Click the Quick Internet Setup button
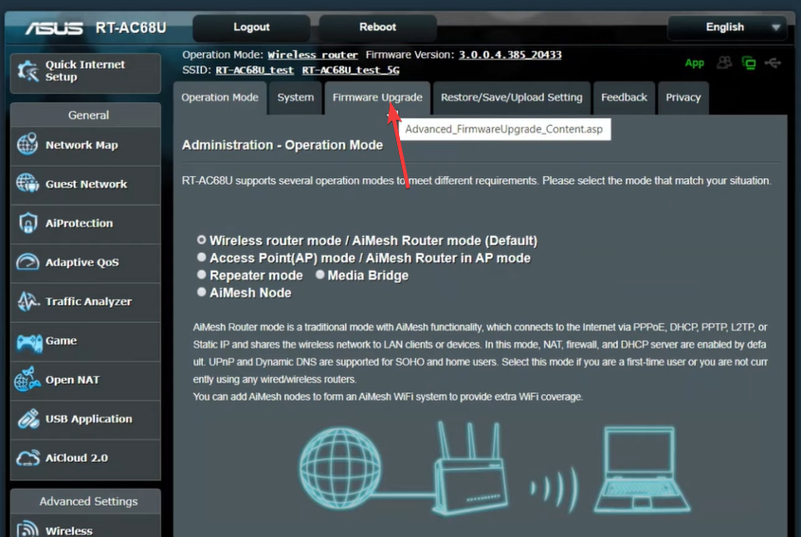801x537 pixels. (x=86, y=73)
